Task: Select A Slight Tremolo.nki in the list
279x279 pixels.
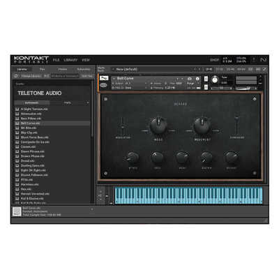Action: [52, 109]
